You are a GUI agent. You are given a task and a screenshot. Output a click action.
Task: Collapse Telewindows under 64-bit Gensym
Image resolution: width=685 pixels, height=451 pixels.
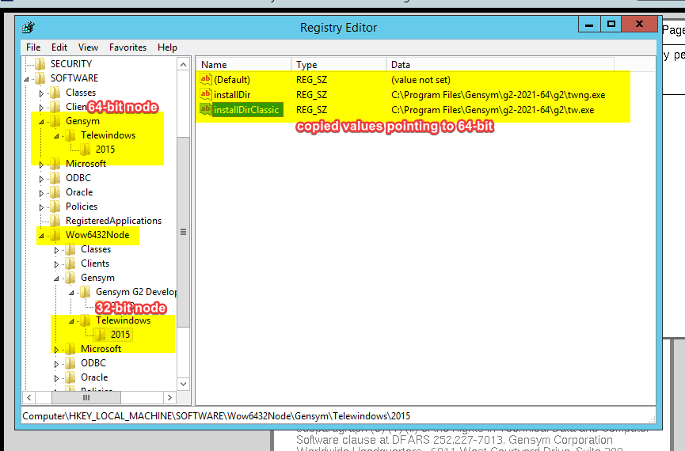pyautogui.click(x=56, y=136)
